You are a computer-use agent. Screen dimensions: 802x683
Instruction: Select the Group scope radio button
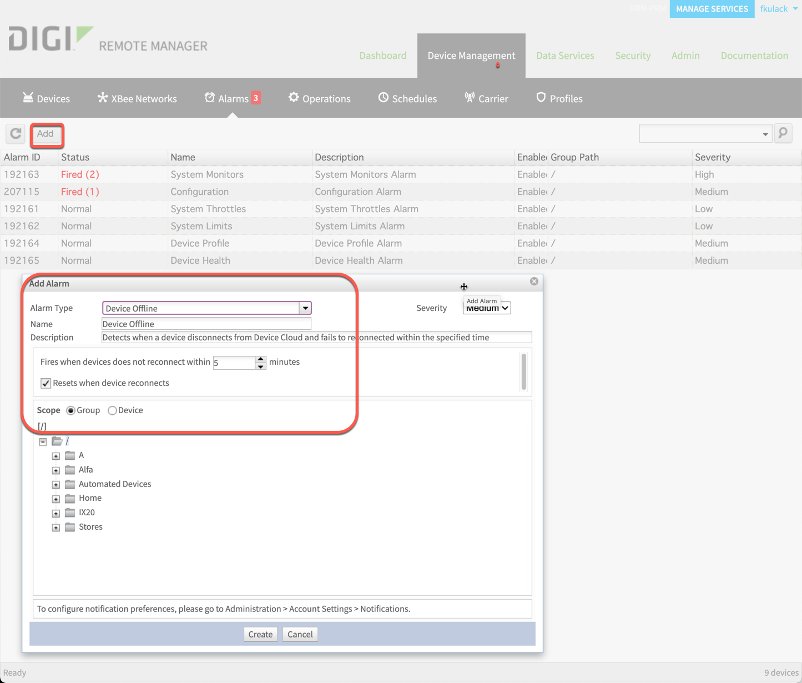70,410
